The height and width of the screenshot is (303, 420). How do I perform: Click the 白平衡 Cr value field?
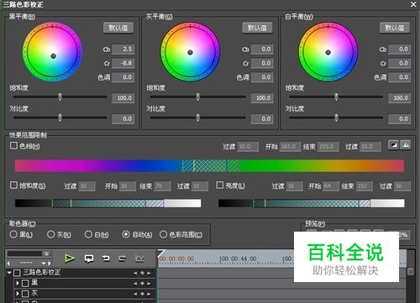click(399, 63)
